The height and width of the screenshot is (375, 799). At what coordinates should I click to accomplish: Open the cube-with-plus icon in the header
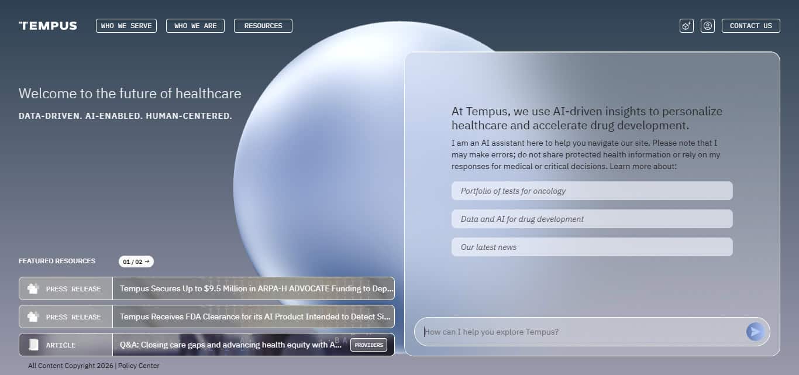click(x=687, y=26)
